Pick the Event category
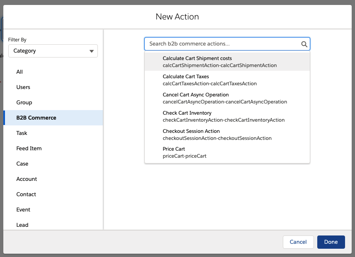This screenshot has width=355, height=257. pos(53,209)
